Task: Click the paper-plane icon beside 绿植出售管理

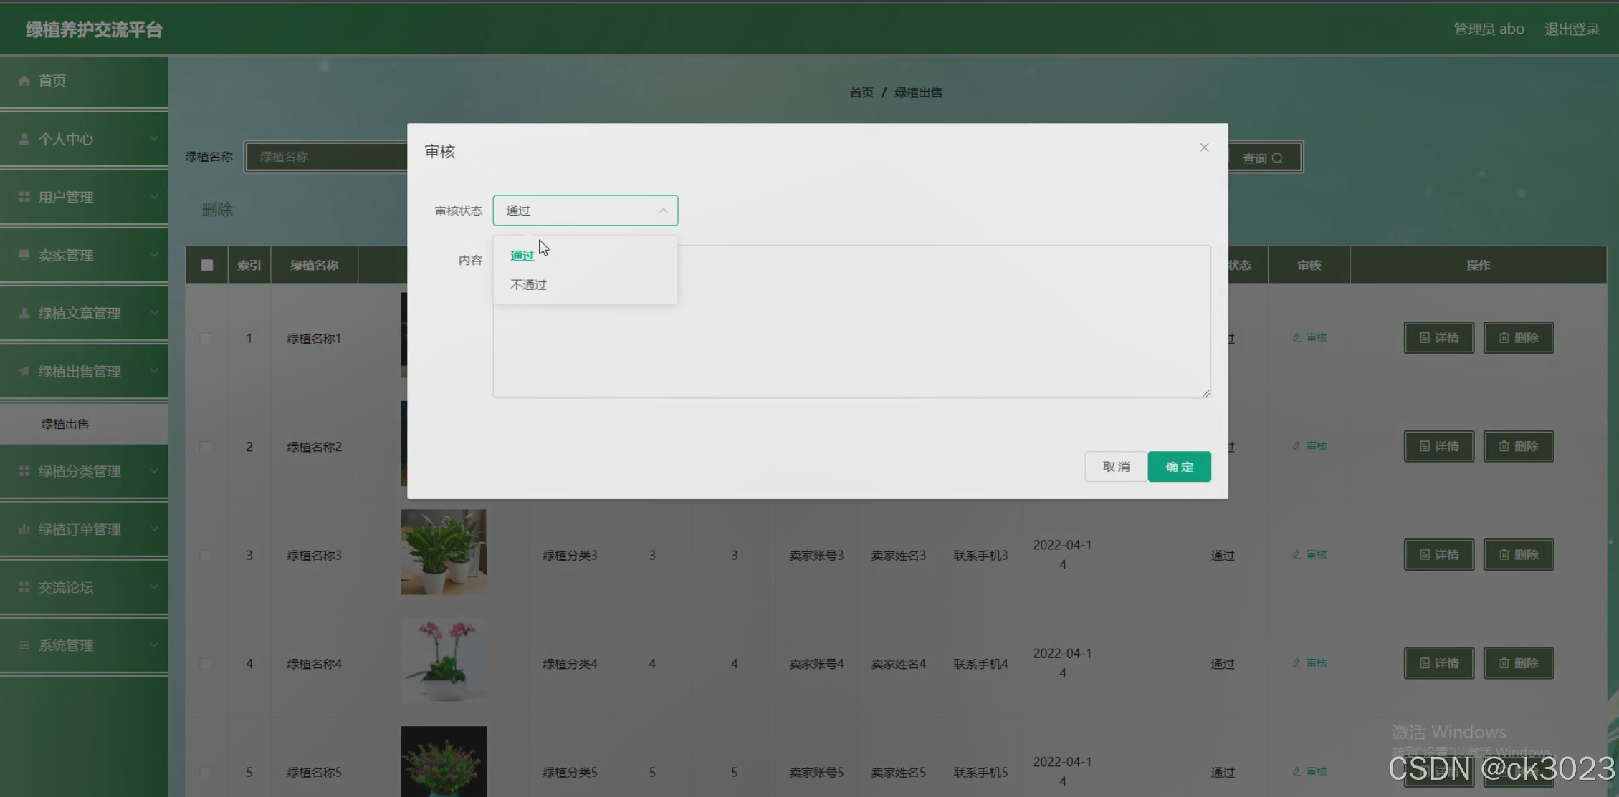Action: point(24,371)
